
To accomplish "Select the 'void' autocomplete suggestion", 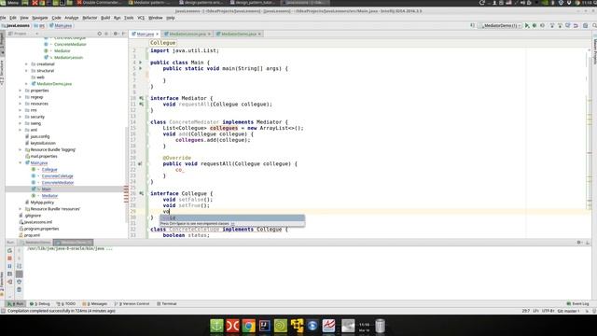I will (232, 217).
